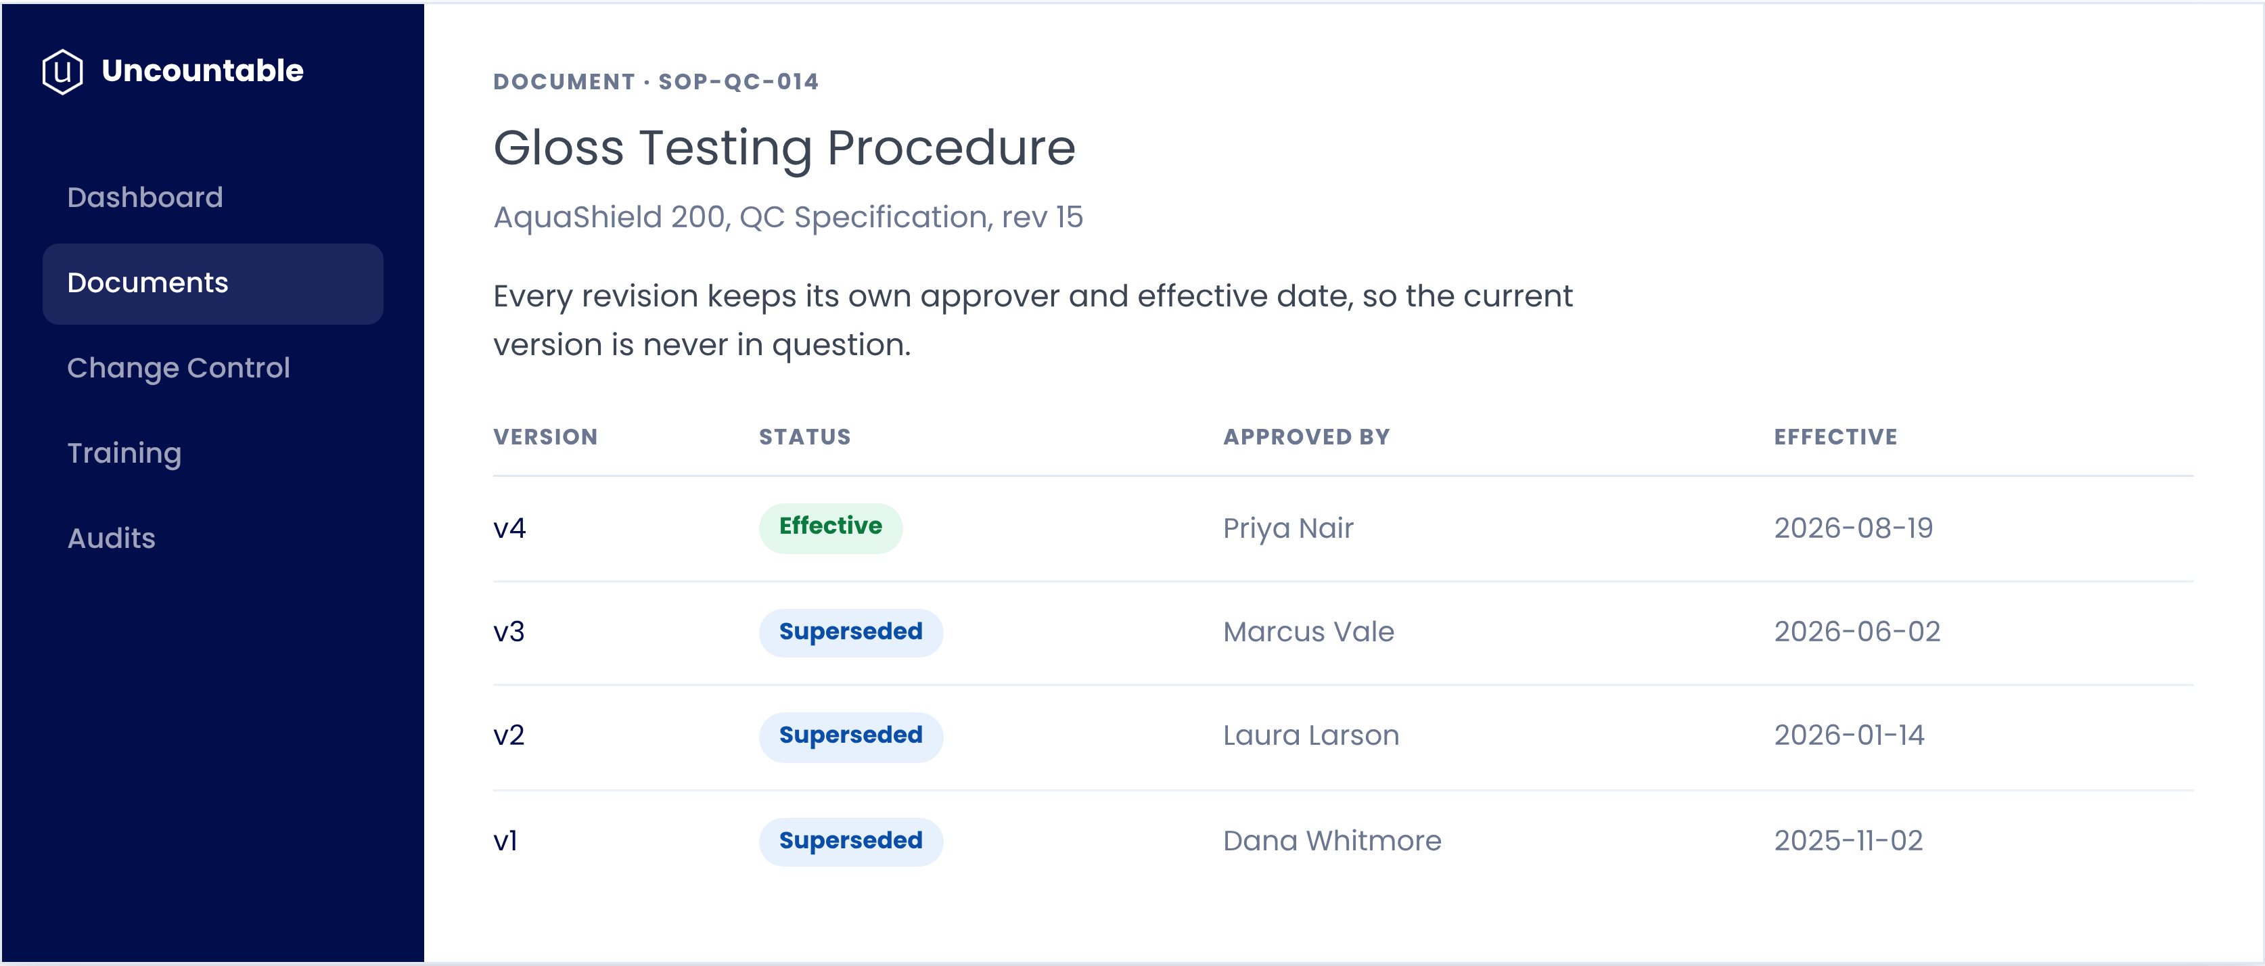
Task: Sort by the Effective column header
Action: click(x=1835, y=437)
